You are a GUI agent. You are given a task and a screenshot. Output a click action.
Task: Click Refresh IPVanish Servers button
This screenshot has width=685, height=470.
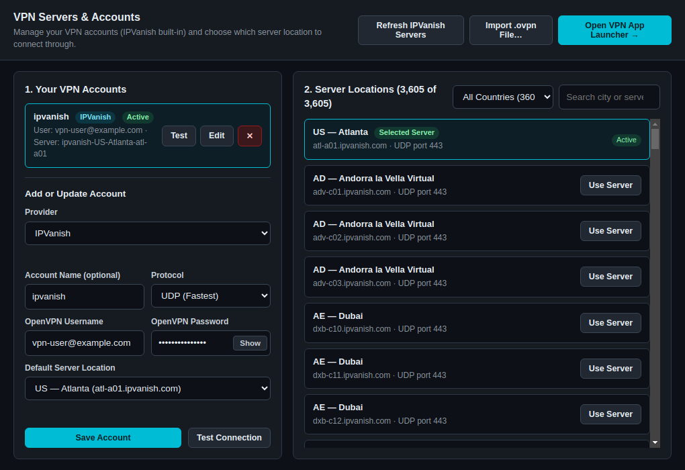(x=410, y=30)
